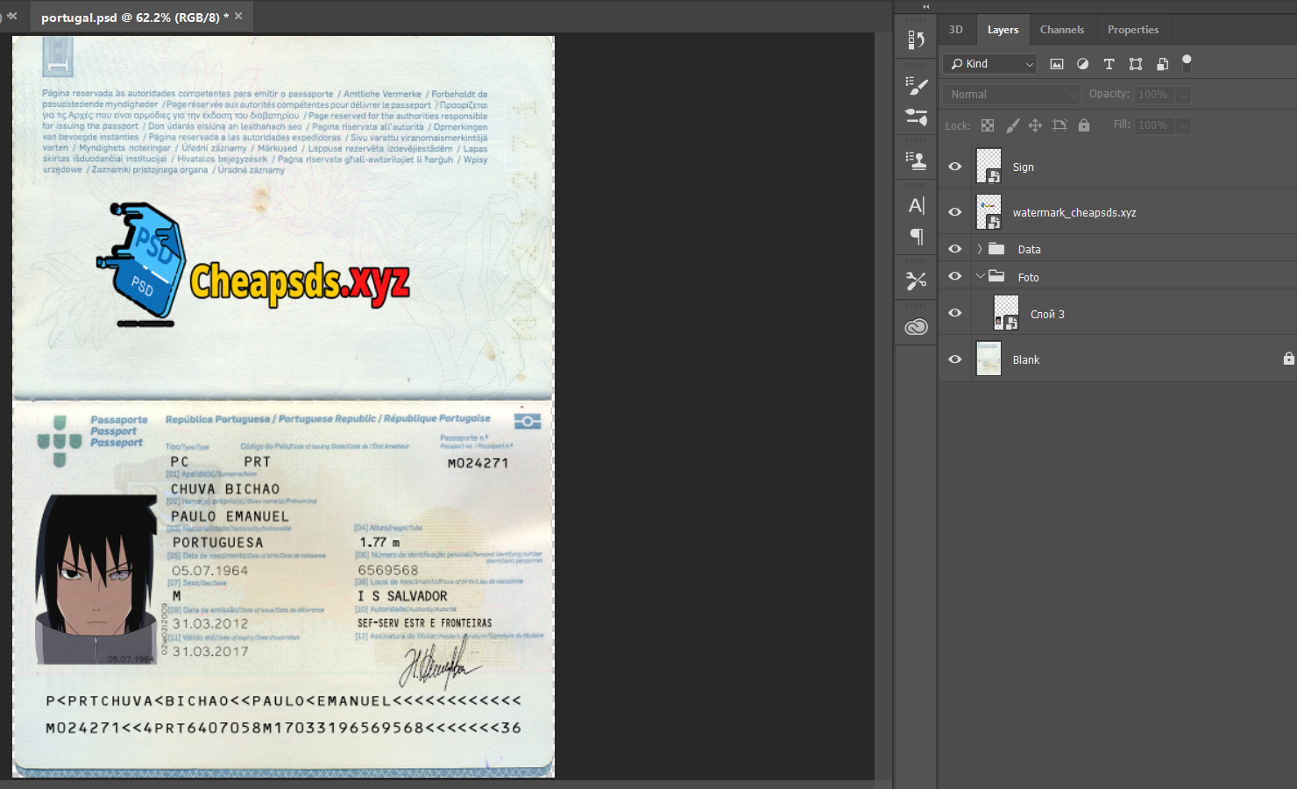Image resolution: width=1297 pixels, height=789 pixels.
Task: Switch to the Properties tab
Action: (1132, 30)
